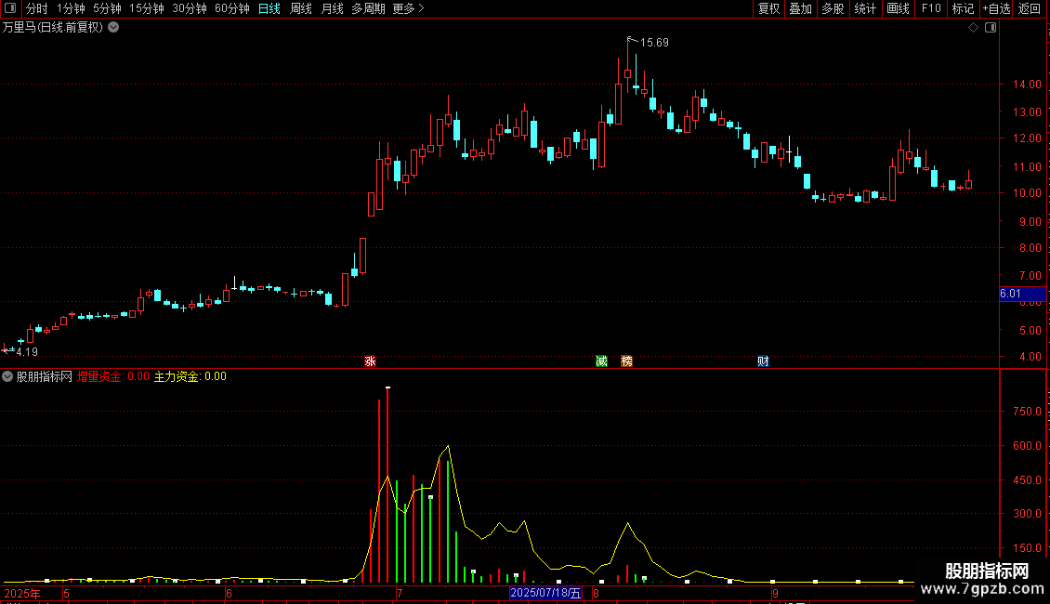Image resolution: width=1050 pixels, height=604 pixels.
Task: Click the month 7 marker on time axis
Action: [x=400, y=593]
